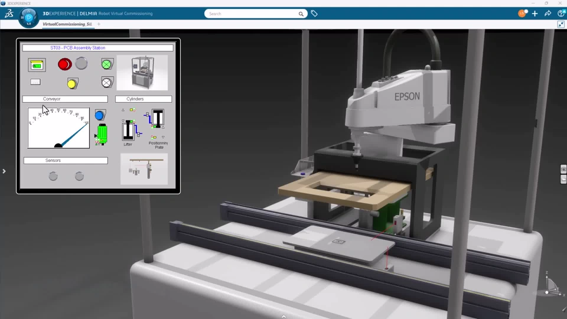Click the lower icon on right edge
The width and height of the screenshot is (567, 319).
tap(563, 180)
